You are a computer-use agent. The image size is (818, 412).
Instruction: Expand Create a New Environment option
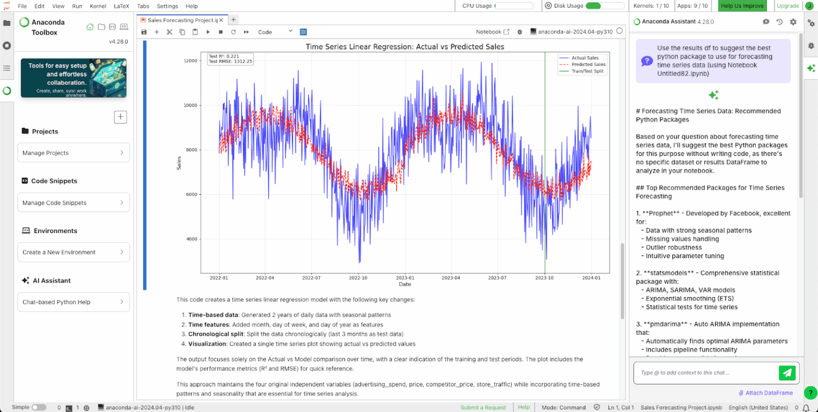click(x=121, y=252)
